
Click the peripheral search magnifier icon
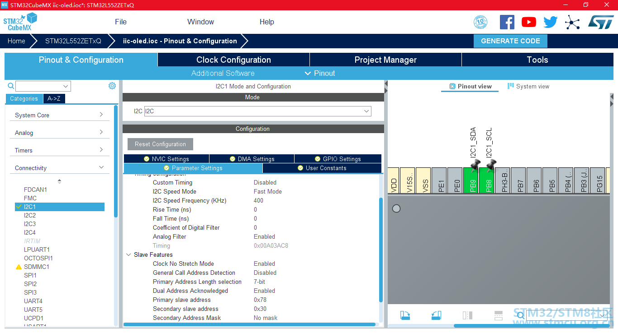pyautogui.click(x=11, y=86)
